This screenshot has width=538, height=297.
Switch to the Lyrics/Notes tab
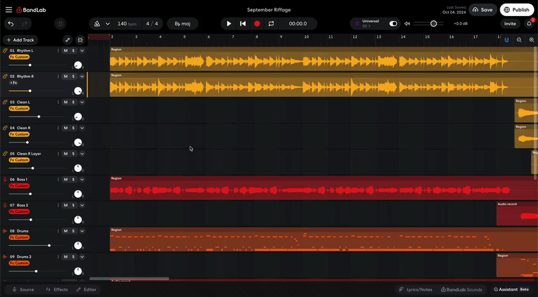click(416, 290)
